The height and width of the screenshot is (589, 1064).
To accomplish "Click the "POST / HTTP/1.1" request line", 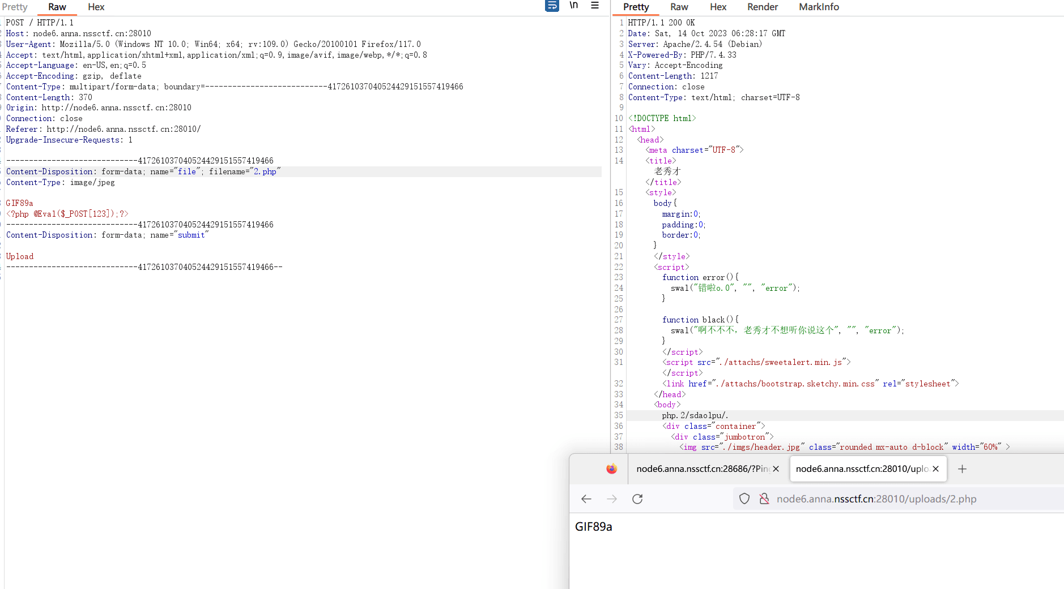I will 40,23.
